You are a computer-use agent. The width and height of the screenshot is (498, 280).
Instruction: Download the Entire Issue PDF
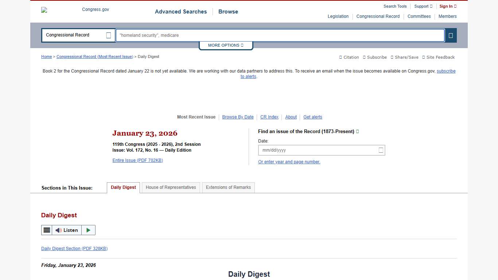coord(137,160)
